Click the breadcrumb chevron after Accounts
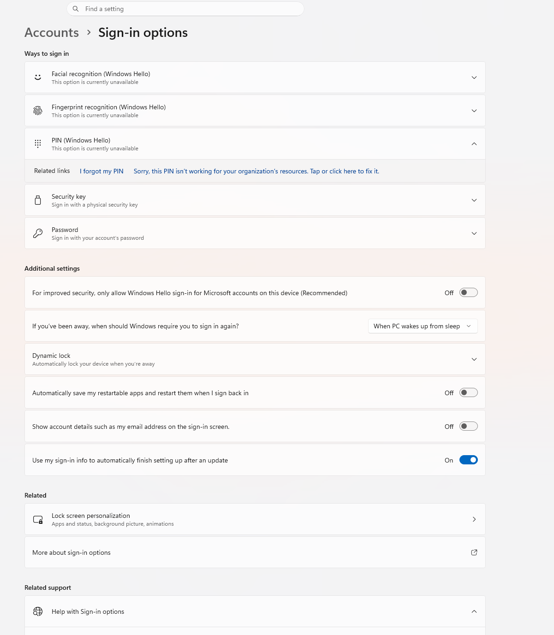 pos(89,33)
